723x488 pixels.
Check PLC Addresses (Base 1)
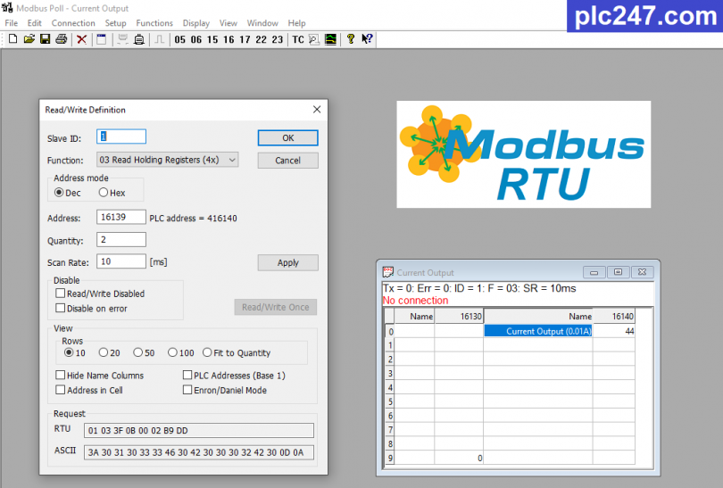(187, 375)
